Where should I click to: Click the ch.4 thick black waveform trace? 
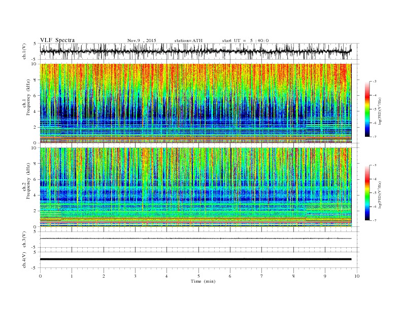pyautogui.click(x=195, y=259)
